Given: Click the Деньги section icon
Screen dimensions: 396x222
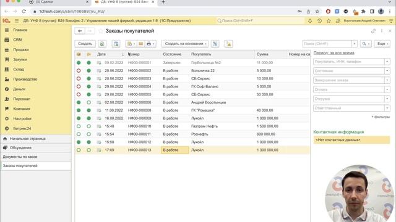Looking at the screenshot, I should pos(7,89).
